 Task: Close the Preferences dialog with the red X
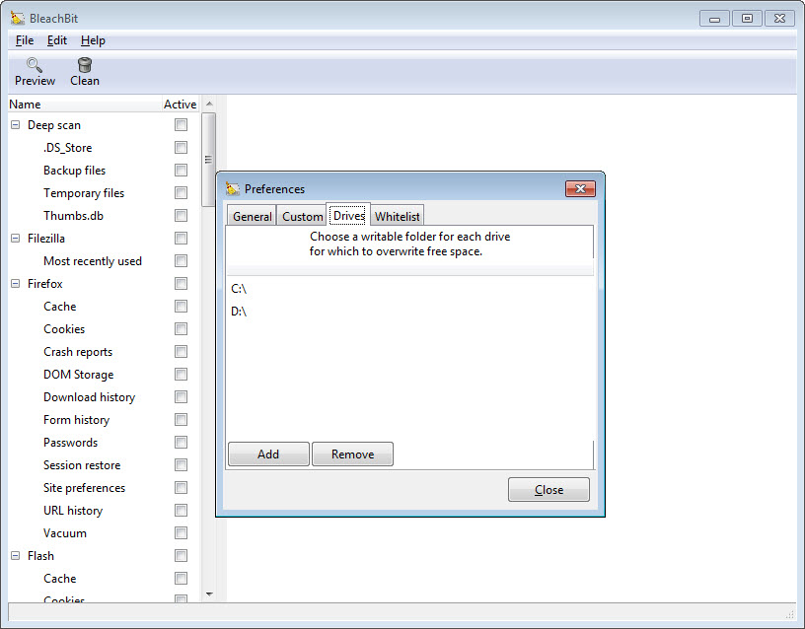580,188
